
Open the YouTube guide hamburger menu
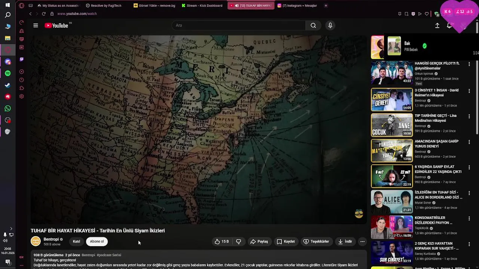pyautogui.click(x=36, y=25)
